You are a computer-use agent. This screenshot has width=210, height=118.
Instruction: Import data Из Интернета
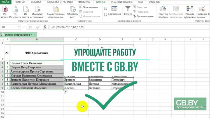[x=15, y=12]
